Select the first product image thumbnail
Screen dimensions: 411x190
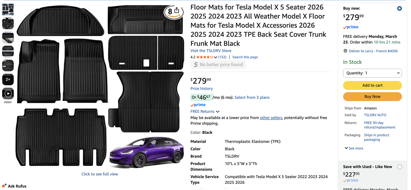click(8, 9)
